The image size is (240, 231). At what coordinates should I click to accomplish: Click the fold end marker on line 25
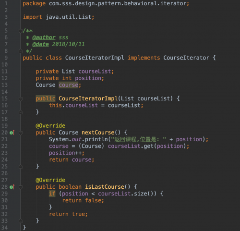(21, 167)
